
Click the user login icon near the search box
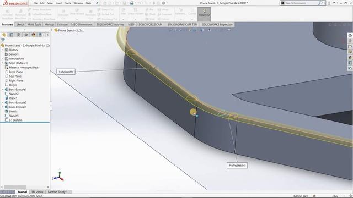(x=329, y=3)
